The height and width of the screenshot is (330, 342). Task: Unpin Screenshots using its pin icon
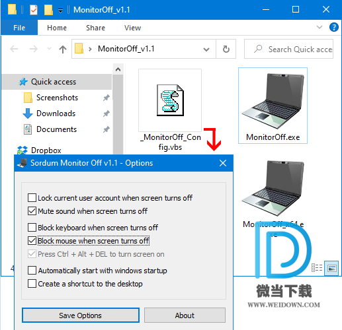pos(107,98)
